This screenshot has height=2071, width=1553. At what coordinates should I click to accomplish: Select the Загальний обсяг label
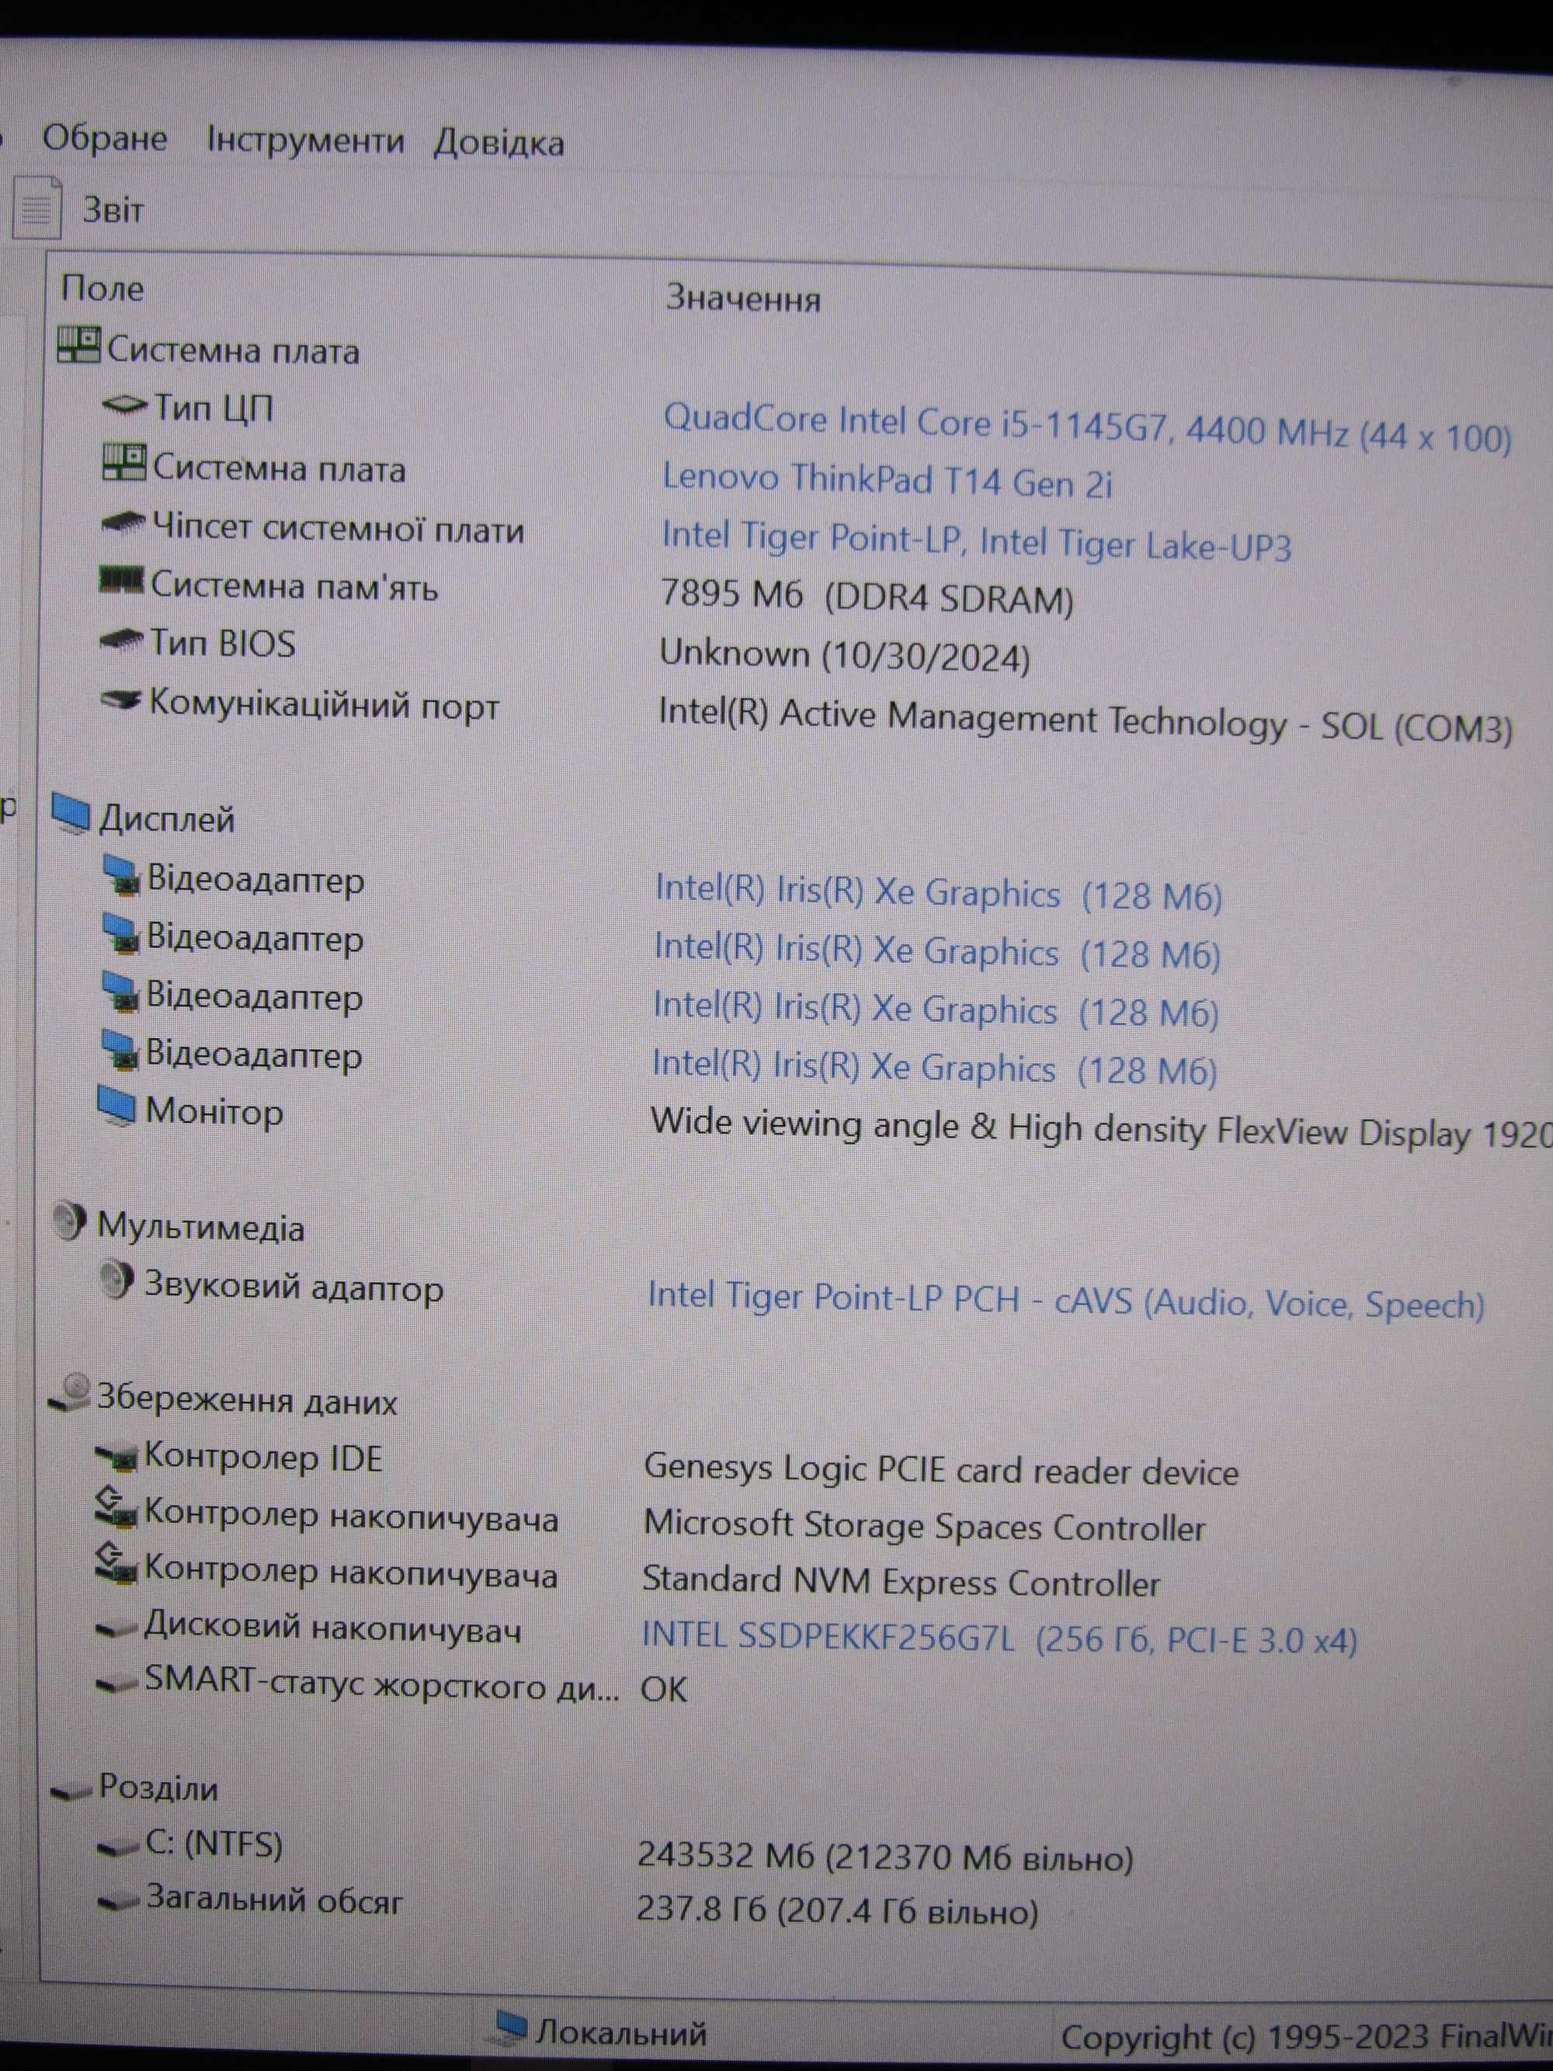(274, 1899)
